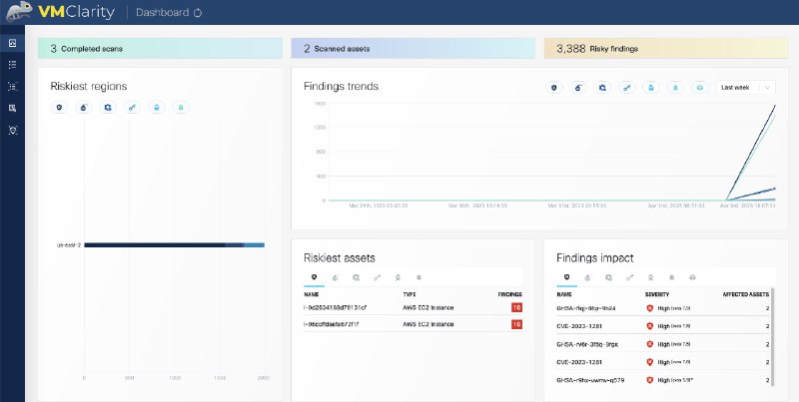Toggle vulnerabilities shield filter in Findings trends
This screenshot has height=402, width=799.
point(554,88)
